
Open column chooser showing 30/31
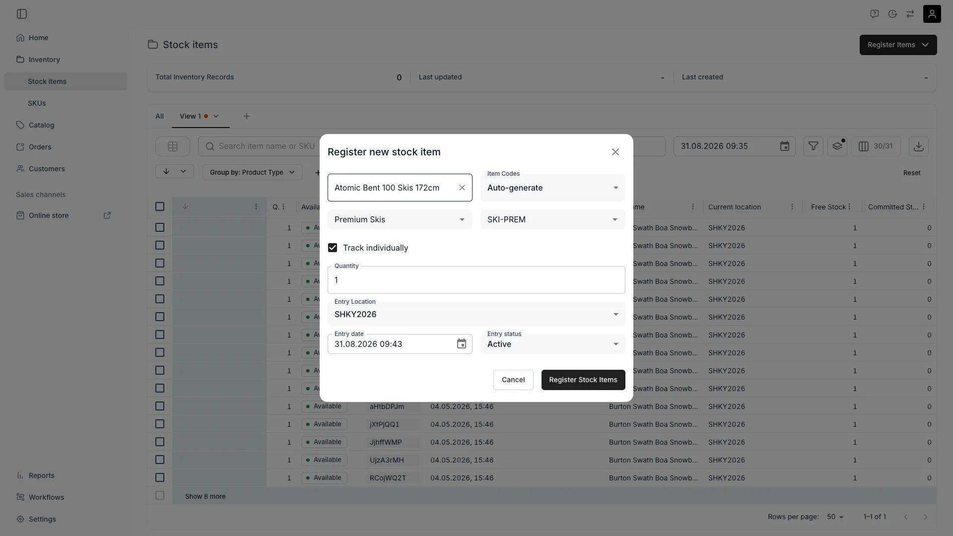[x=876, y=146]
